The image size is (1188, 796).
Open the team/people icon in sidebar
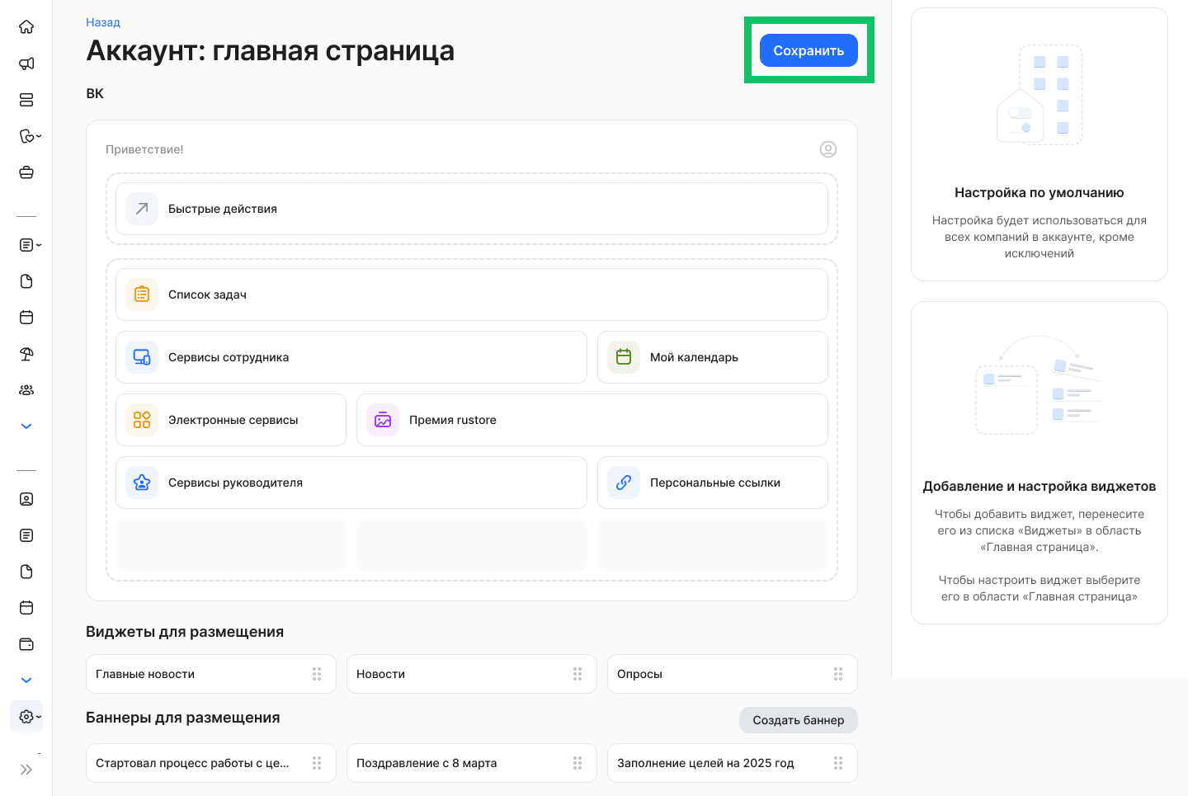pyautogui.click(x=26, y=389)
